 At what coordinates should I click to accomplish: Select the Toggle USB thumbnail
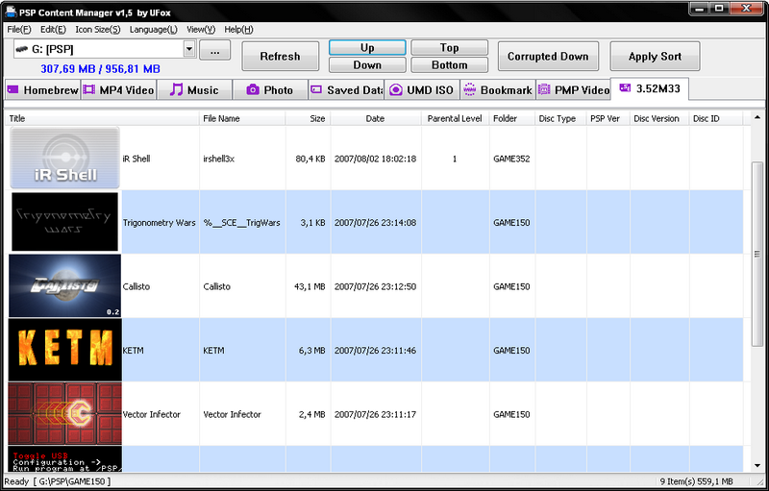pos(64,458)
